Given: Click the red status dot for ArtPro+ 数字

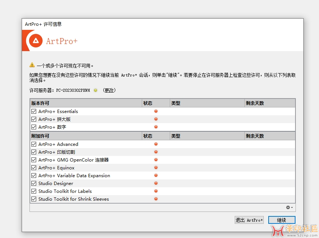Looking at the screenshot, I should (x=156, y=127).
